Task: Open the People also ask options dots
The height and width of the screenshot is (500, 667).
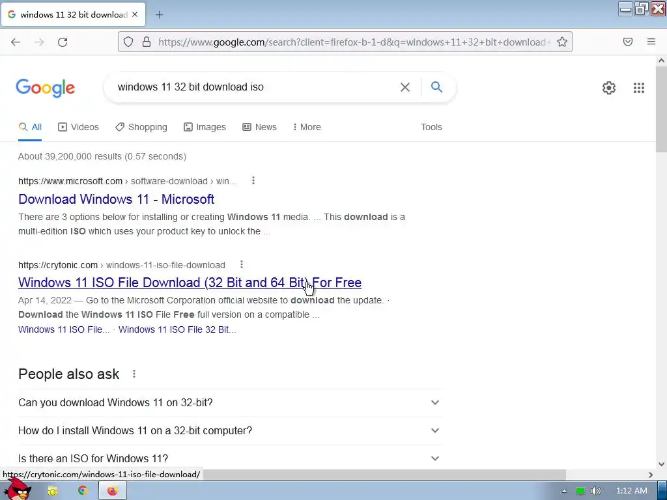Action: click(x=134, y=374)
